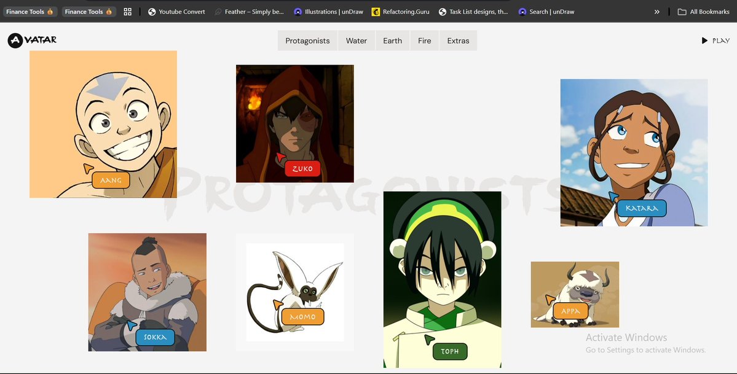The width and height of the screenshot is (737, 374).
Task: Click the blue Katara name tag
Action: 642,208
